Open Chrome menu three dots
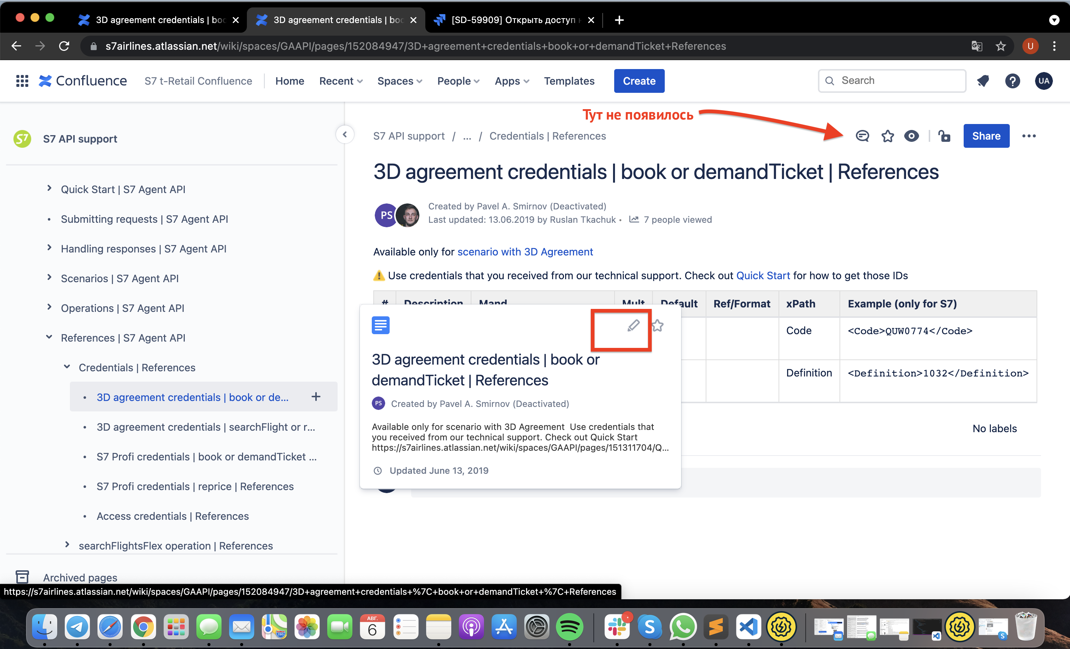The width and height of the screenshot is (1070, 649). (x=1054, y=46)
